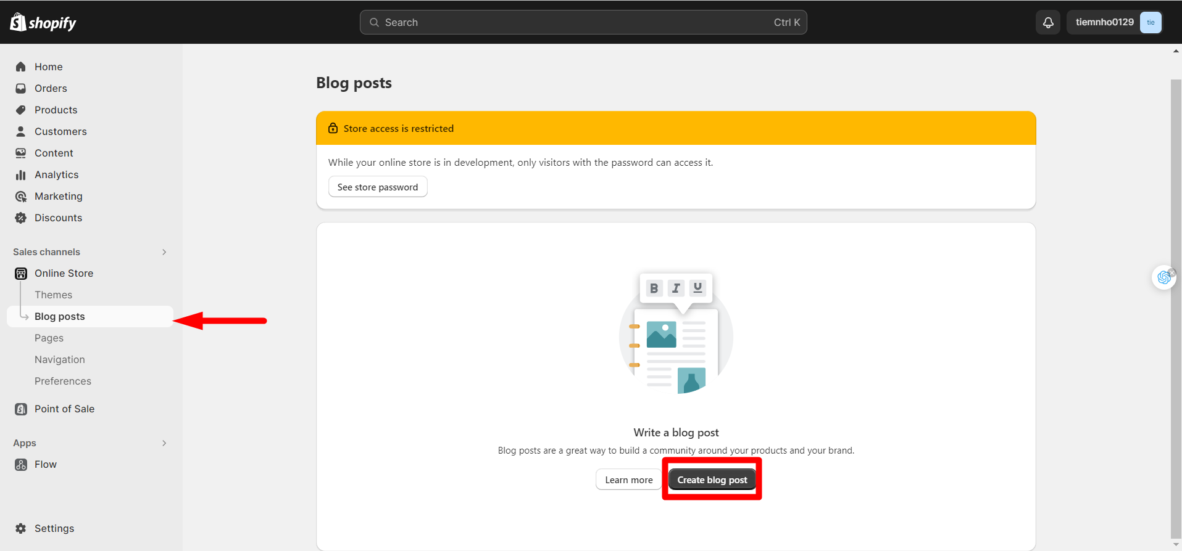This screenshot has width=1182, height=551.
Task: Expand the Apps section chevron
Action: coord(164,443)
